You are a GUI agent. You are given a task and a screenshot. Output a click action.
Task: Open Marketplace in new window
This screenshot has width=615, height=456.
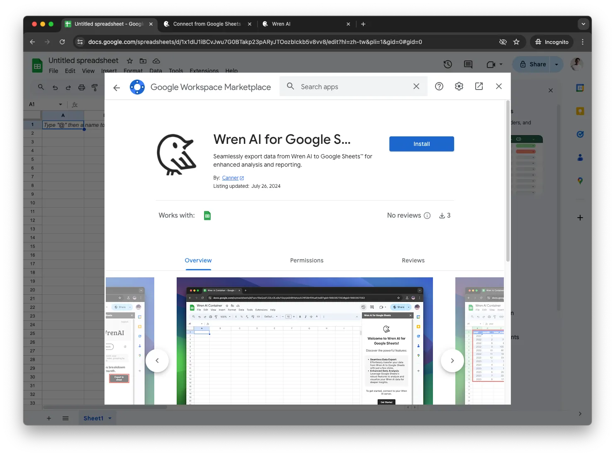click(x=479, y=86)
